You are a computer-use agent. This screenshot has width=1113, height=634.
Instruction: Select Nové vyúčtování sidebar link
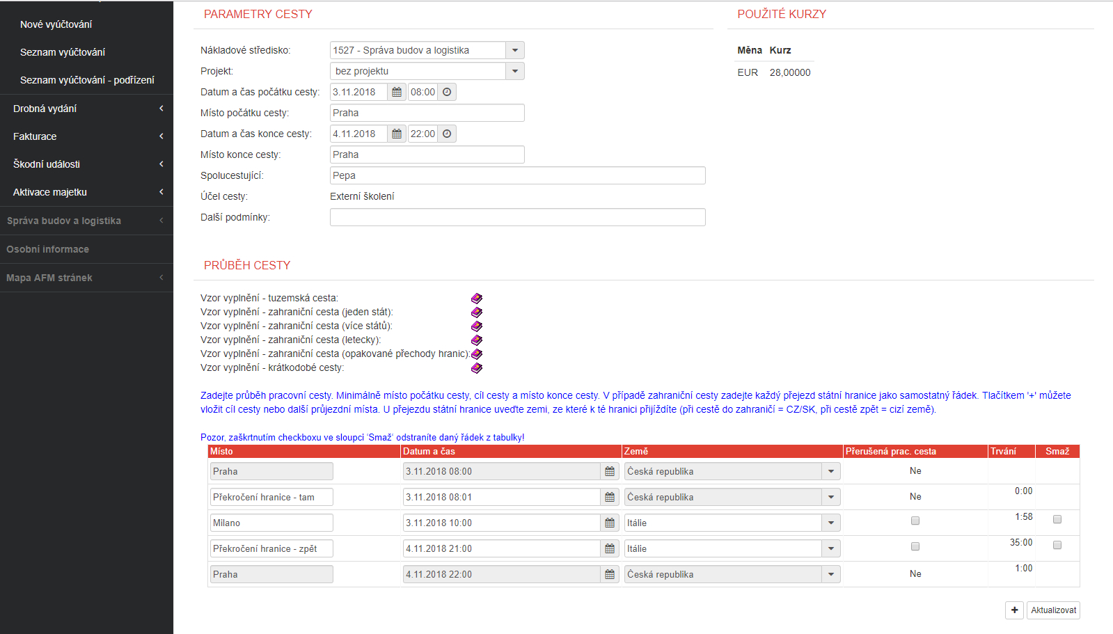(x=56, y=24)
